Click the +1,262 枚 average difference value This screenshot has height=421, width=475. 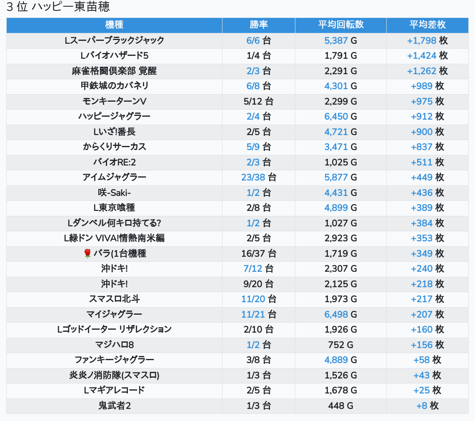click(x=427, y=71)
